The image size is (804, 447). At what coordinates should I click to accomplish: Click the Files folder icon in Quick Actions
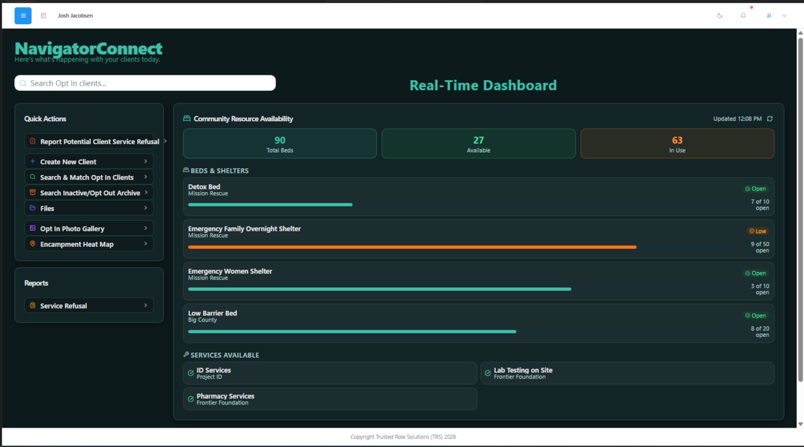(x=33, y=208)
